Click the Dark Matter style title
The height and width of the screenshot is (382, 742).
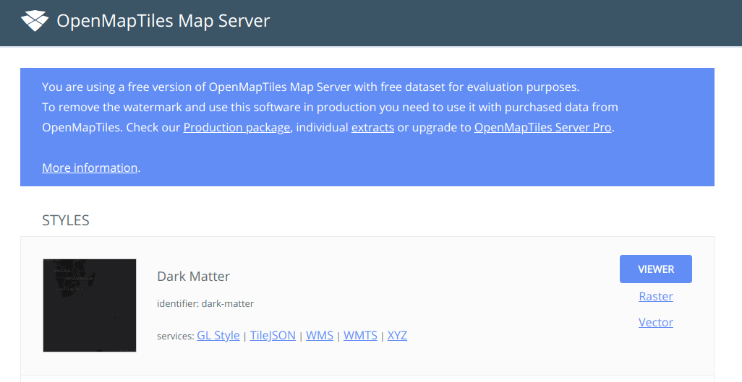[x=193, y=276]
